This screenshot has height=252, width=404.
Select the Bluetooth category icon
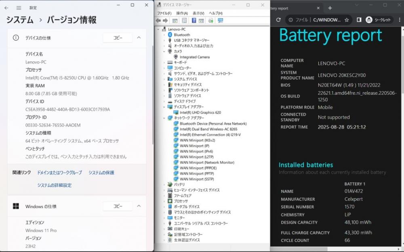(170, 35)
